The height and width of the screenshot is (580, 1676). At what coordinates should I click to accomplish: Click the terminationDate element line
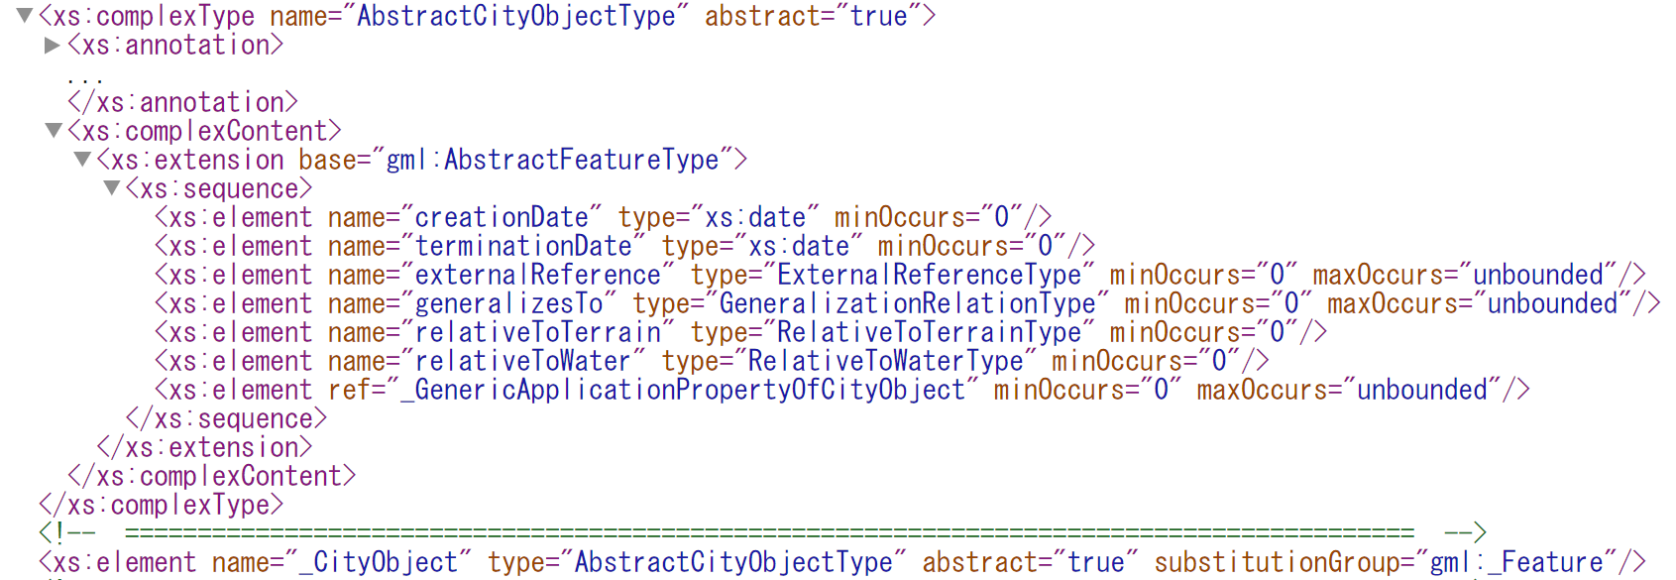(x=624, y=246)
